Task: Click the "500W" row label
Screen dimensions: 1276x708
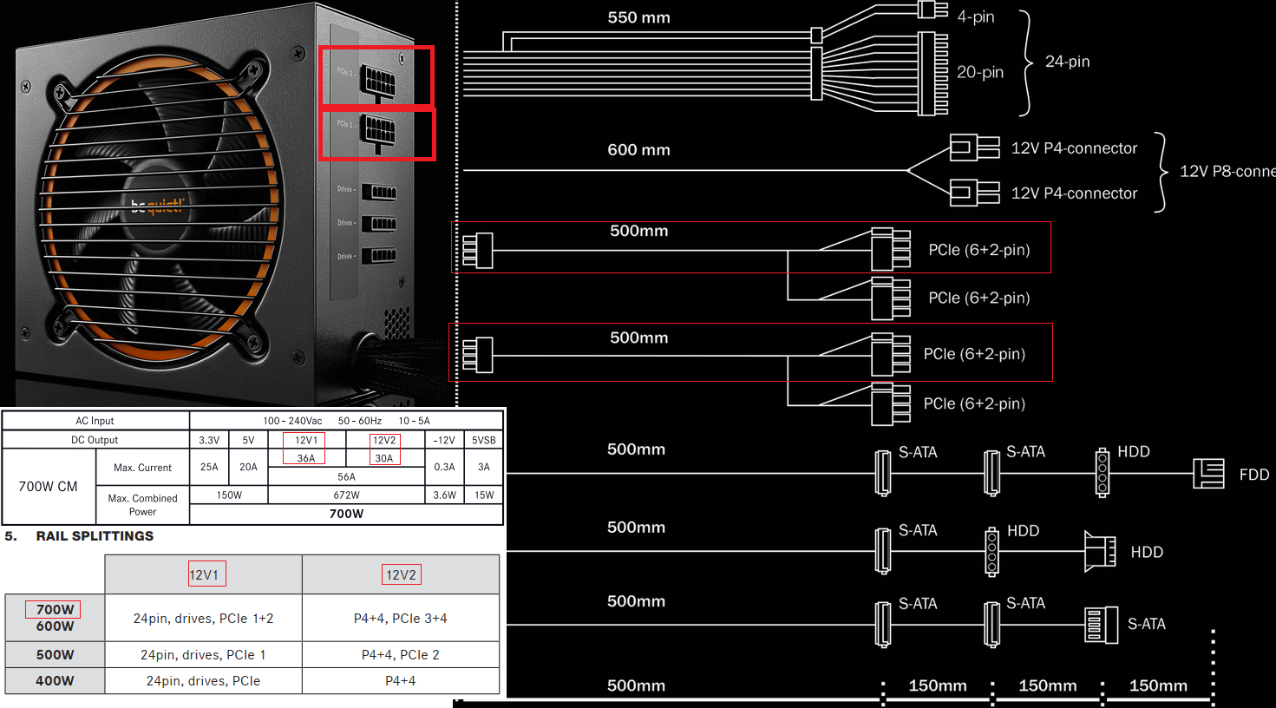Action: pyautogui.click(x=55, y=655)
